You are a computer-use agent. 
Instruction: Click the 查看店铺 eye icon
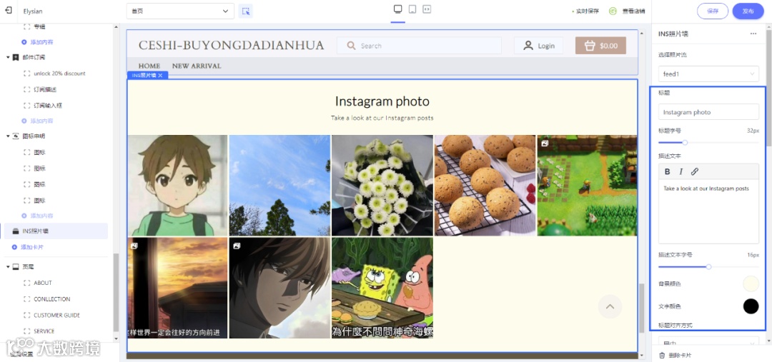[x=613, y=11]
